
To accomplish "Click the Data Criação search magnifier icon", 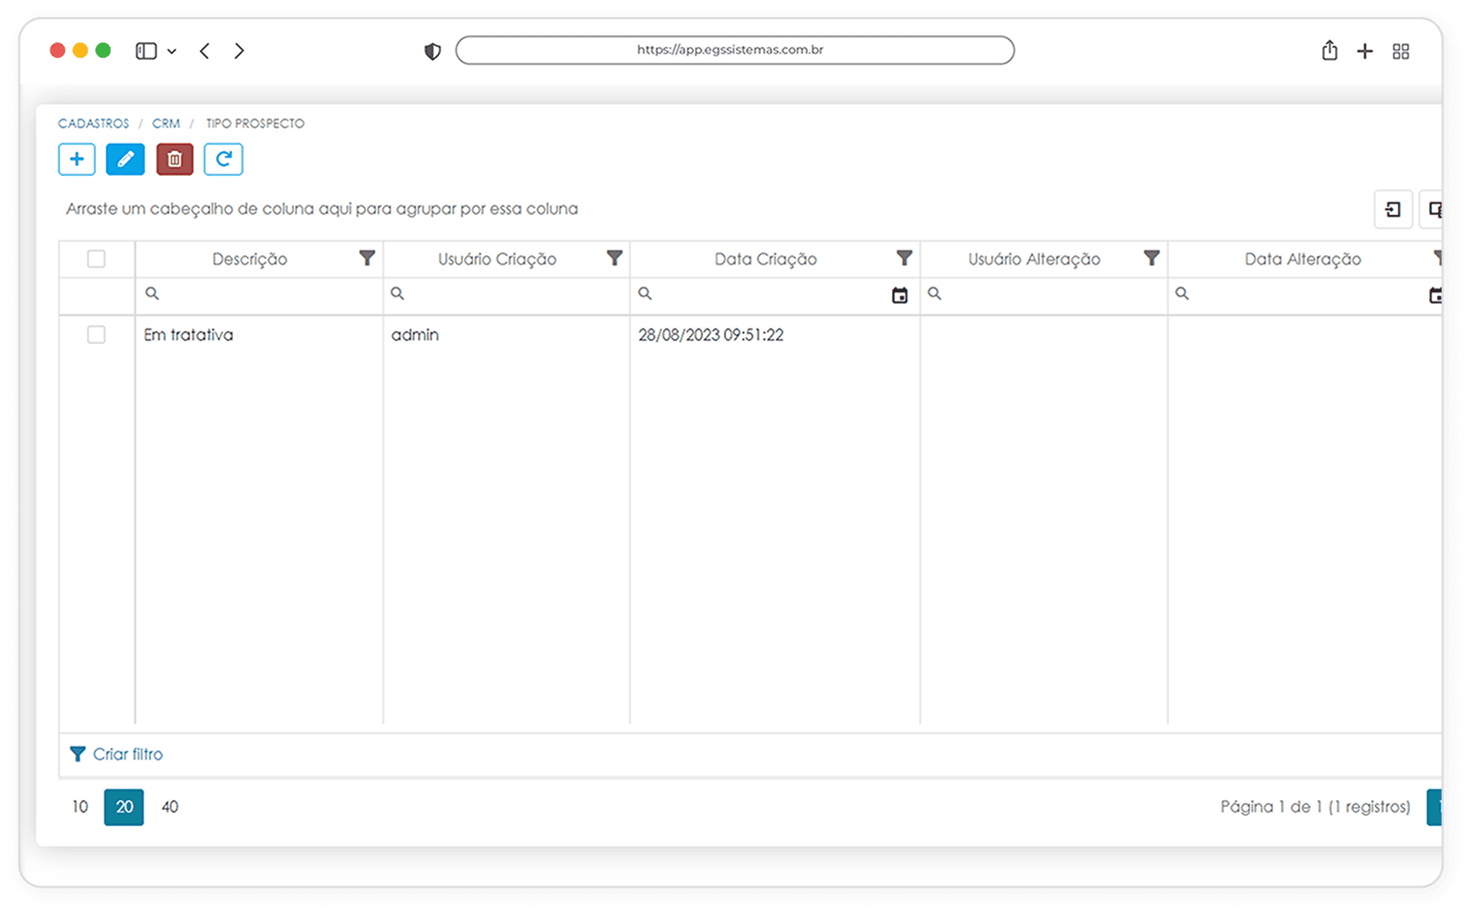I will pyautogui.click(x=645, y=294).
